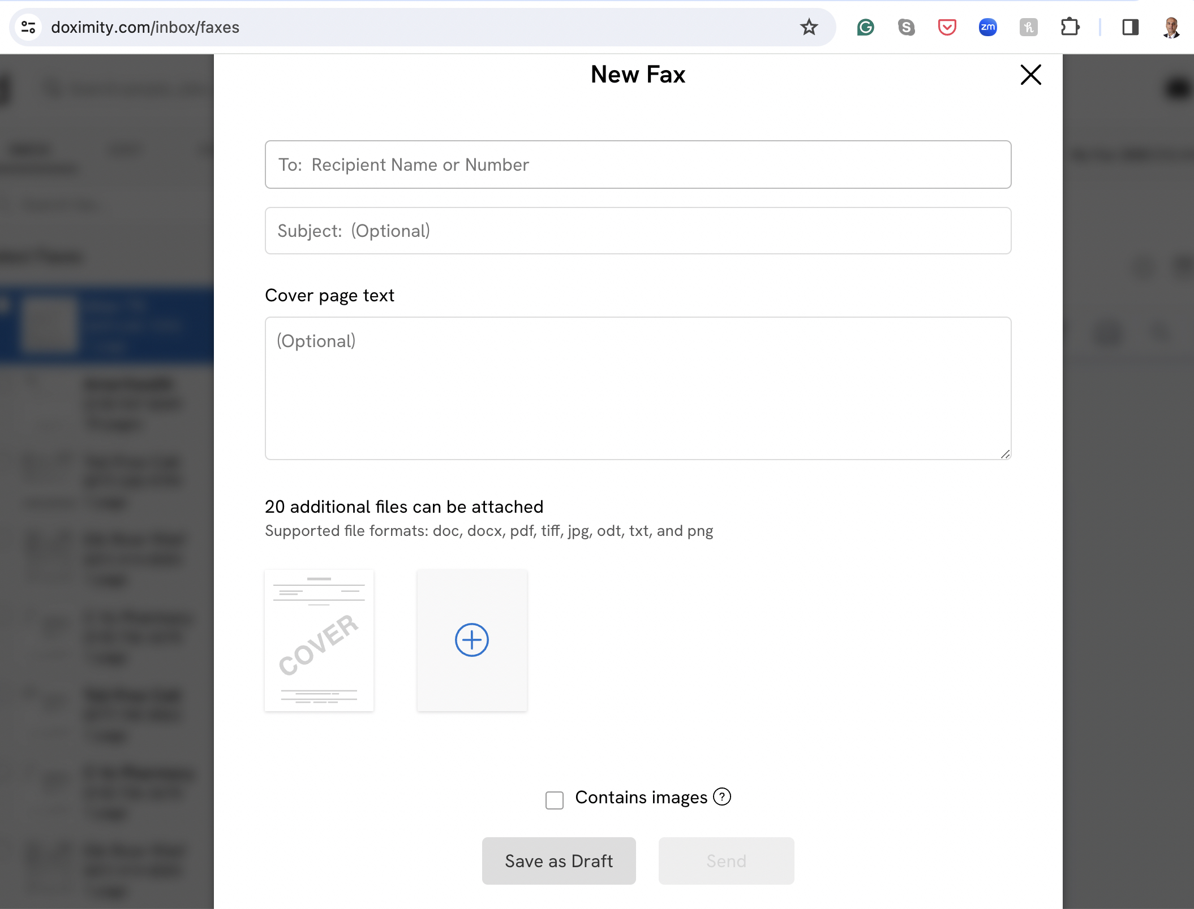Close the New Fax dialog
The width and height of the screenshot is (1194, 909).
(1030, 75)
